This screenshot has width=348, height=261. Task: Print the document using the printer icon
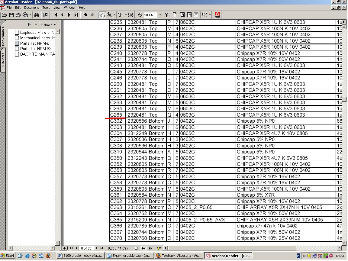(18, 15)
